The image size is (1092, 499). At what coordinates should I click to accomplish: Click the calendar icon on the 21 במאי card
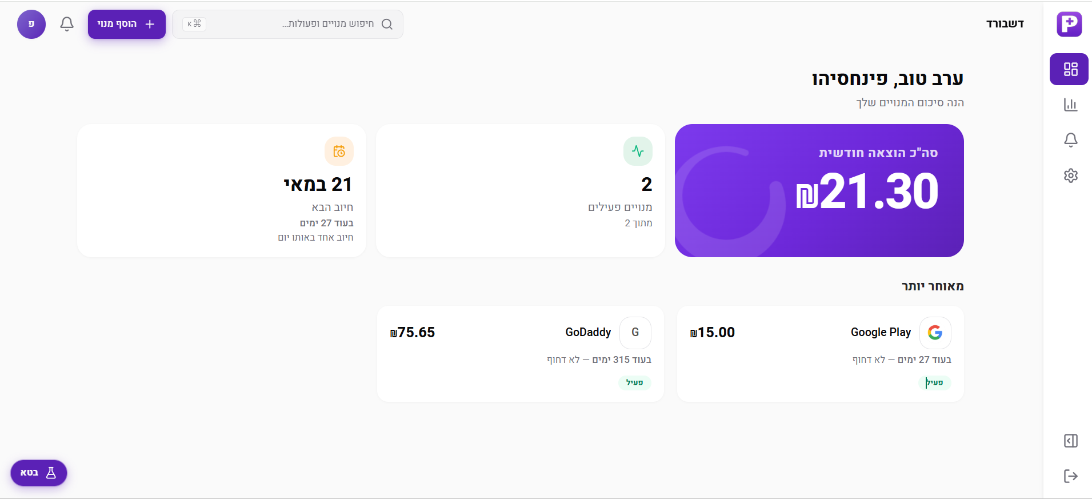coord(339,151)
